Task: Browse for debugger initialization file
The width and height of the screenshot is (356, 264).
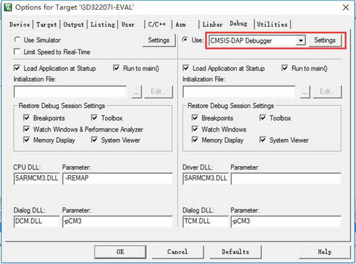Action: 305,92
